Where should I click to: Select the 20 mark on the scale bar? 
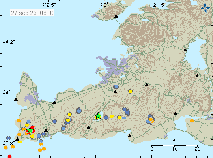tap(198, 149)
